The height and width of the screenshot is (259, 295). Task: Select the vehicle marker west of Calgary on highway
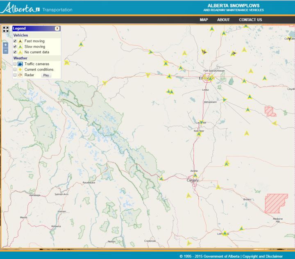[161, 178]
